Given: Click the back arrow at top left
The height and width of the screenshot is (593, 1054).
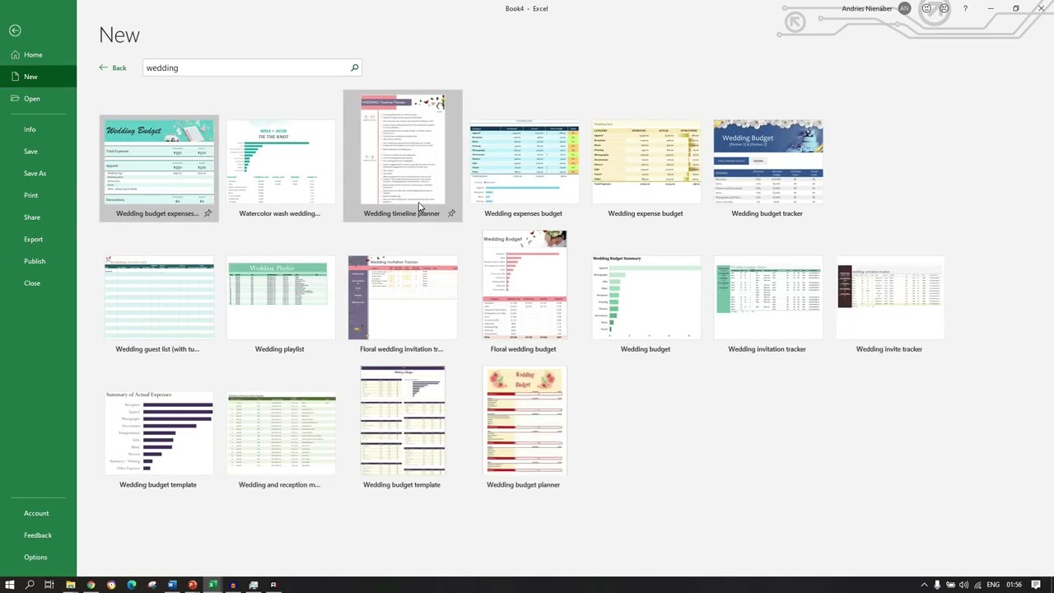Looking at the screenshot, I should [15, 30].
